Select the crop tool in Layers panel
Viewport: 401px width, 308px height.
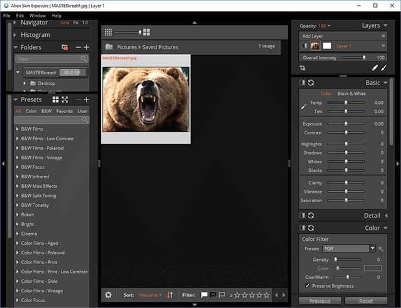coord(303,67)
